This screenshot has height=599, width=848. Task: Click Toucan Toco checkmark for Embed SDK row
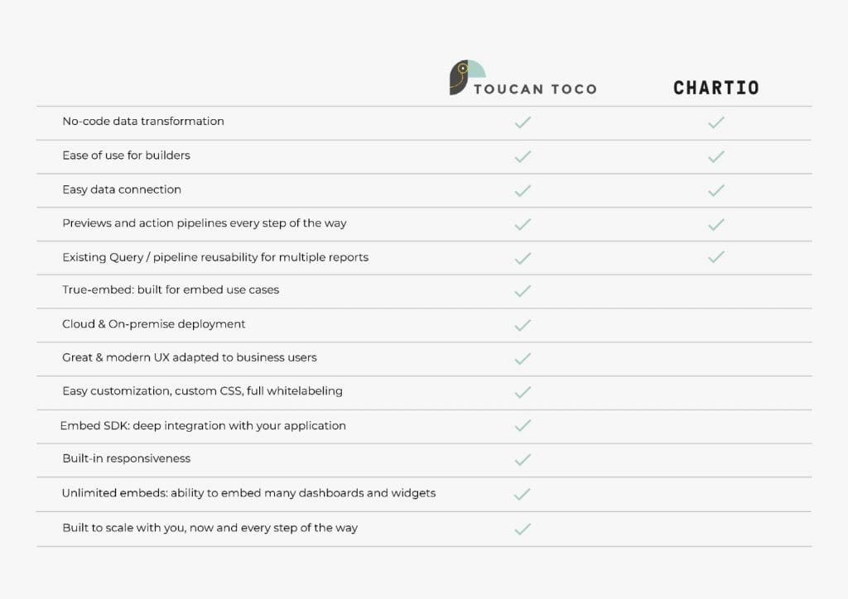coord(523,426)
